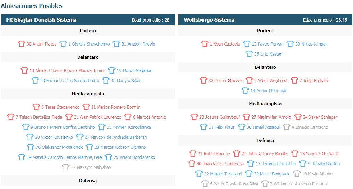The height and width of the screenshot is (189, 353).
Task: Click the red jersey icon for Koen Casteels
Action: coord(205,44)
